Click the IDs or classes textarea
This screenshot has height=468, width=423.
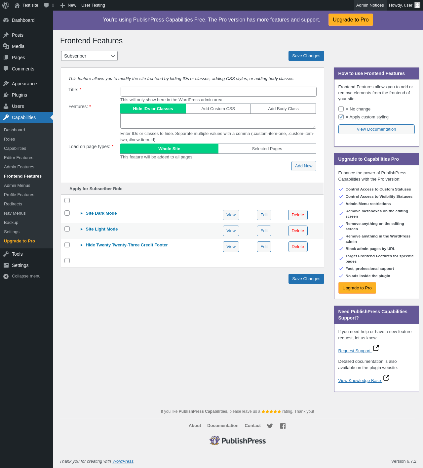click(218, 121)
